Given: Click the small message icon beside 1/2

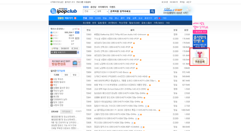Looking at the screenshot, I should click(73, 29).
